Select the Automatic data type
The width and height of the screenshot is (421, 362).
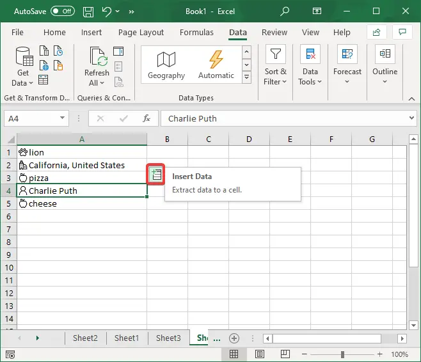216,65
